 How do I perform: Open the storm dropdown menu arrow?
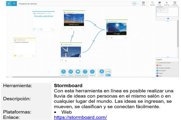coord(14,4)
